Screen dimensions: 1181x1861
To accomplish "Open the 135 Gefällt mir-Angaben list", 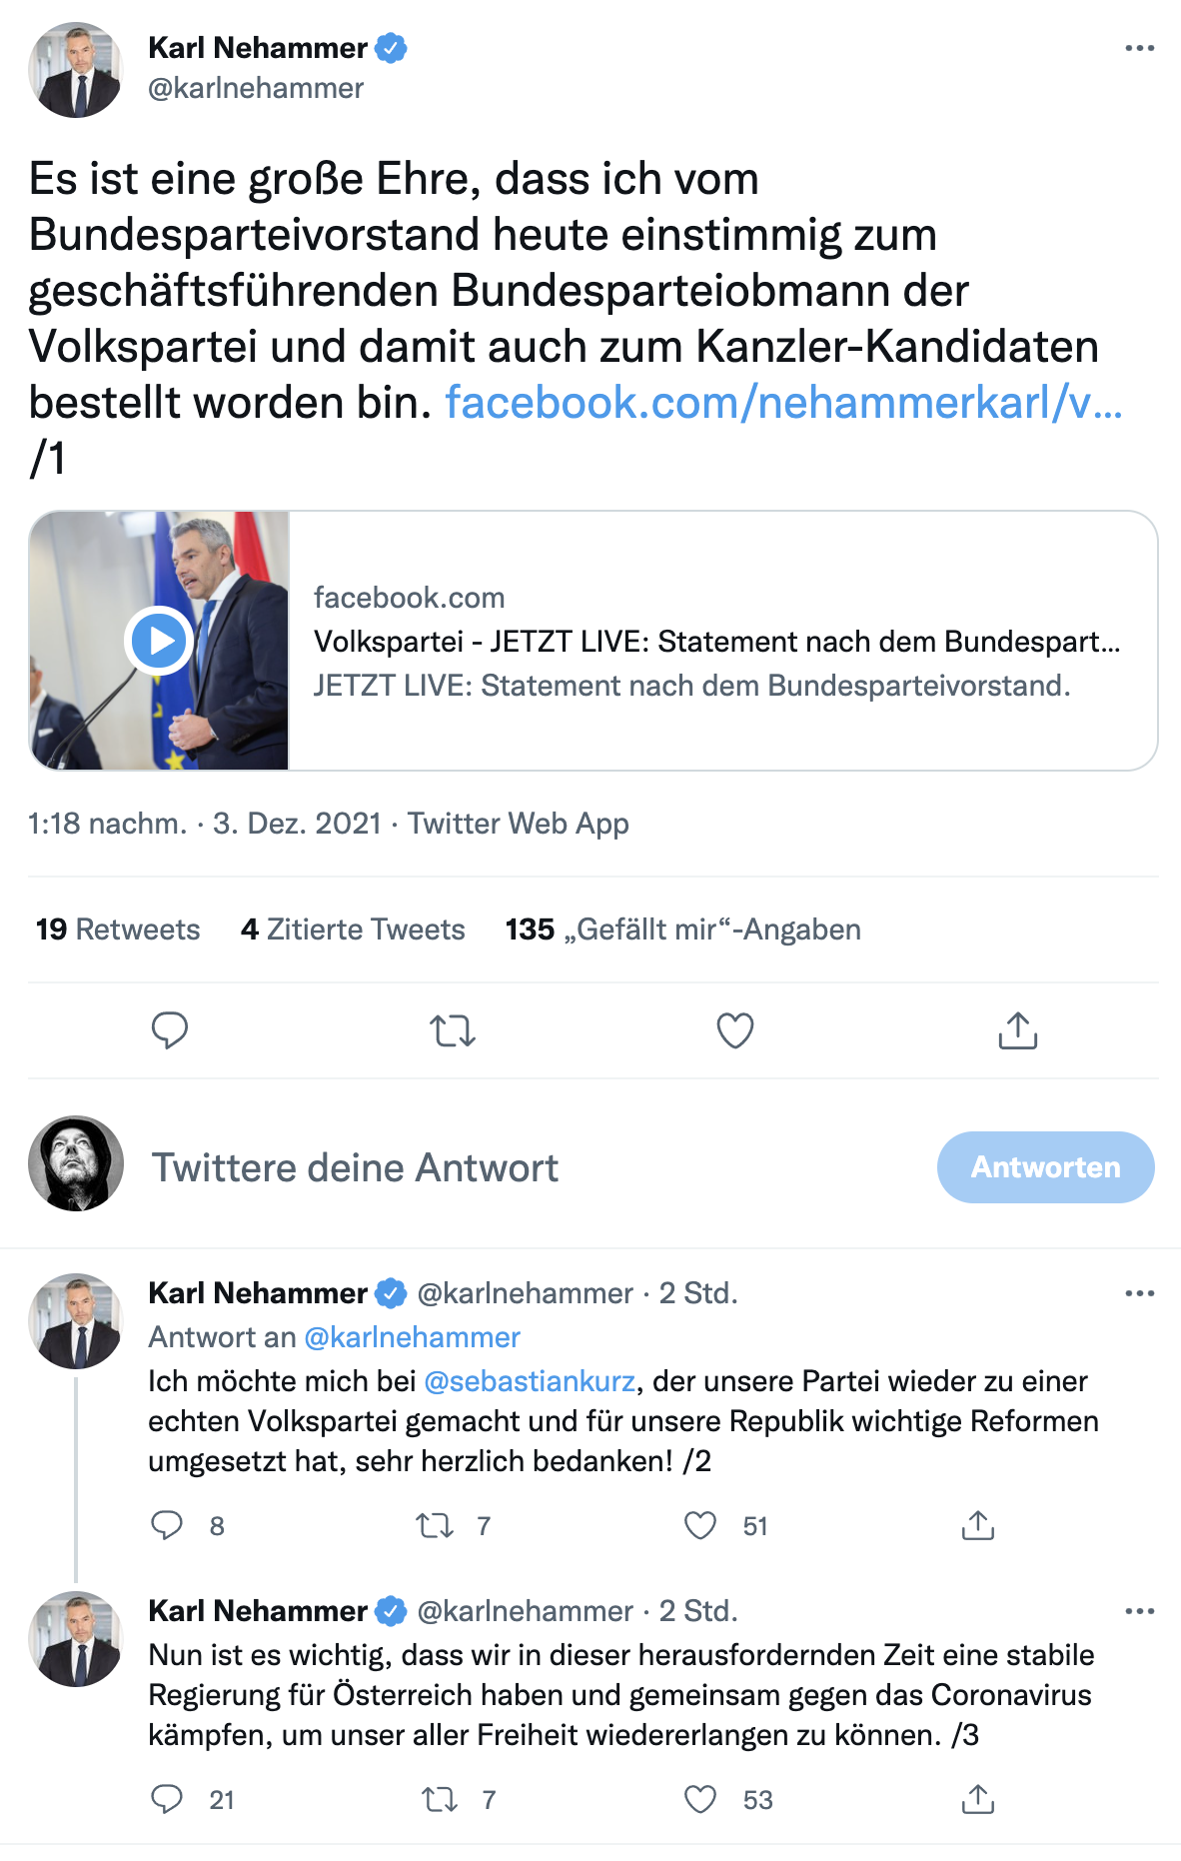I will click(683, 930).
